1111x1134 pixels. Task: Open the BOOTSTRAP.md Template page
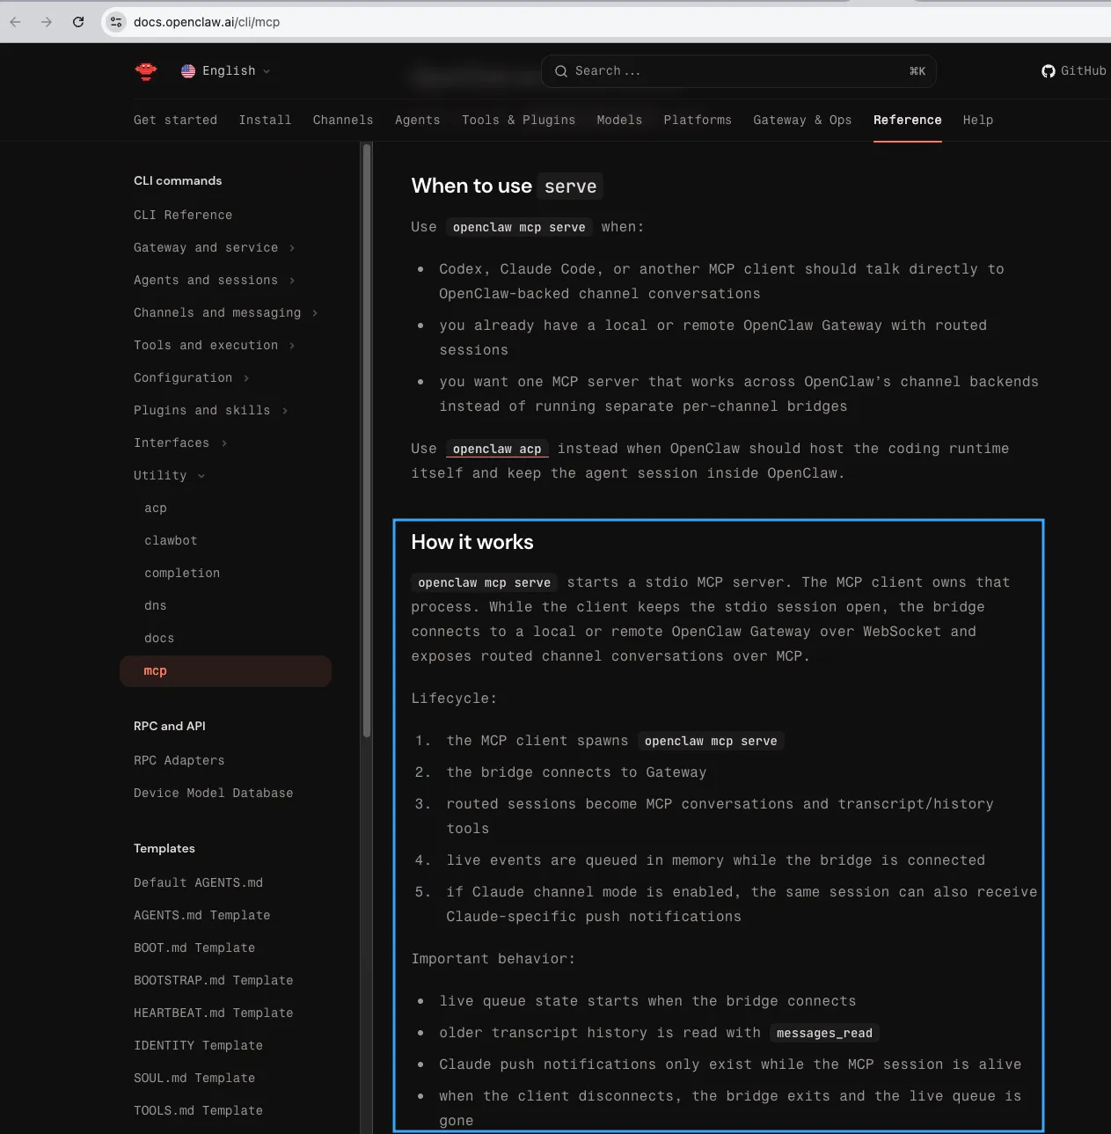tap(213, 980)
